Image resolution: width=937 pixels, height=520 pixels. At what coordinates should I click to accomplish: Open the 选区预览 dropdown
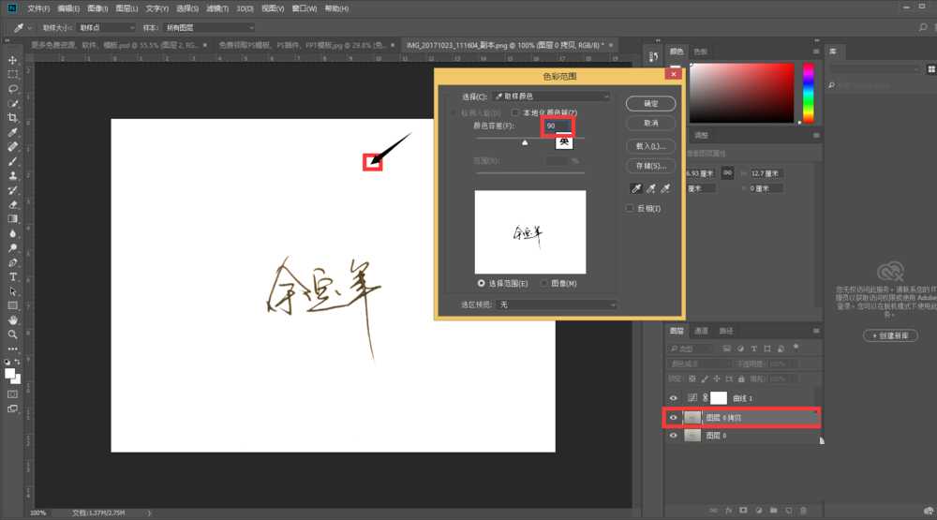[557, 305]
